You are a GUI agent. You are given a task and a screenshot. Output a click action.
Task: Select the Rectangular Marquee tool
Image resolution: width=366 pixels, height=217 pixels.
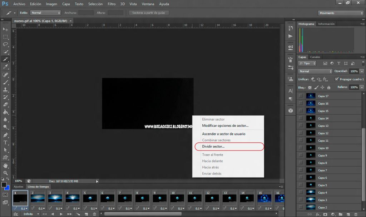5,37
